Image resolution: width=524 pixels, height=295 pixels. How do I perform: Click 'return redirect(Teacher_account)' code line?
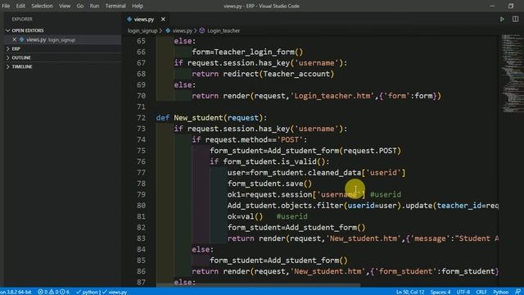click(263, 74)
